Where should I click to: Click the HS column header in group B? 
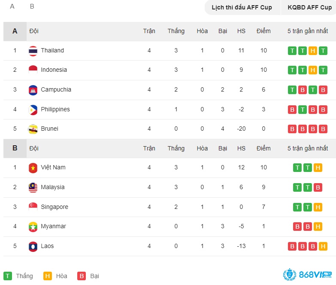pyautogui.click(x=241, y=148)
